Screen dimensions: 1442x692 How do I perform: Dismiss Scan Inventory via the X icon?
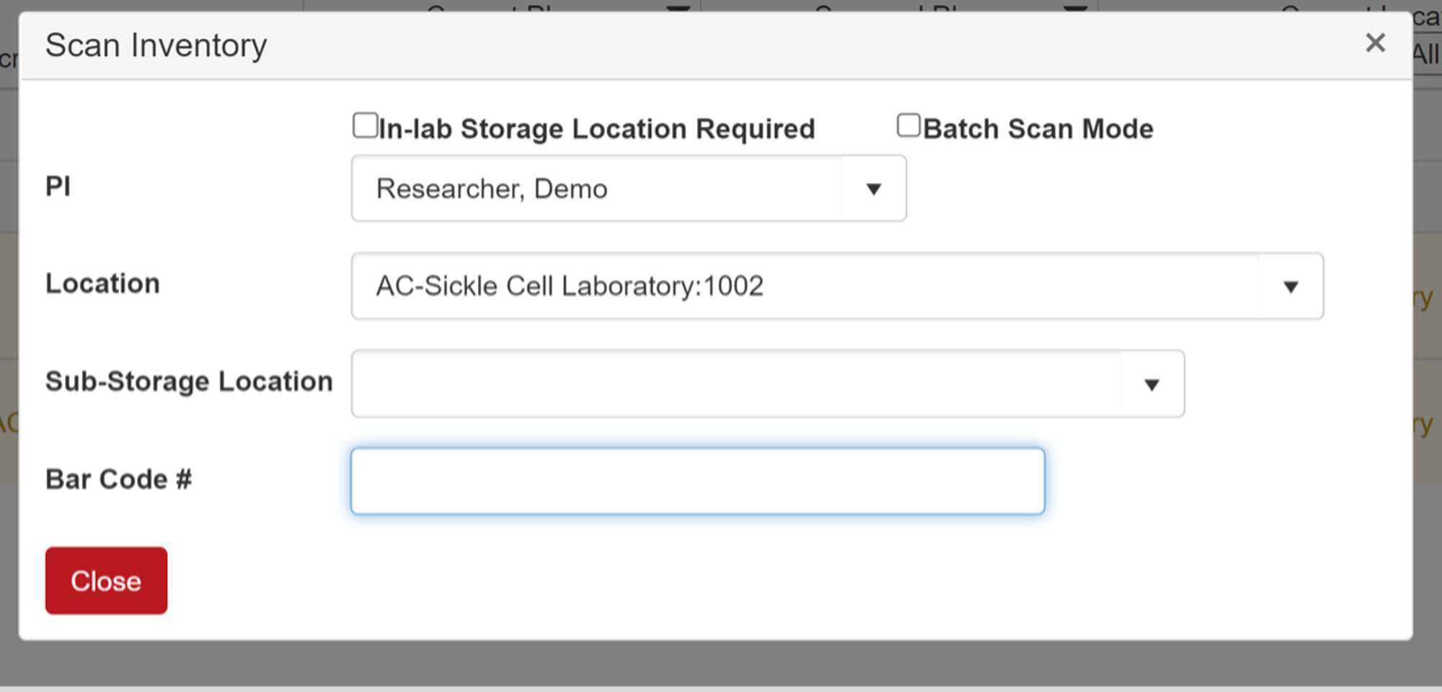1376,43
